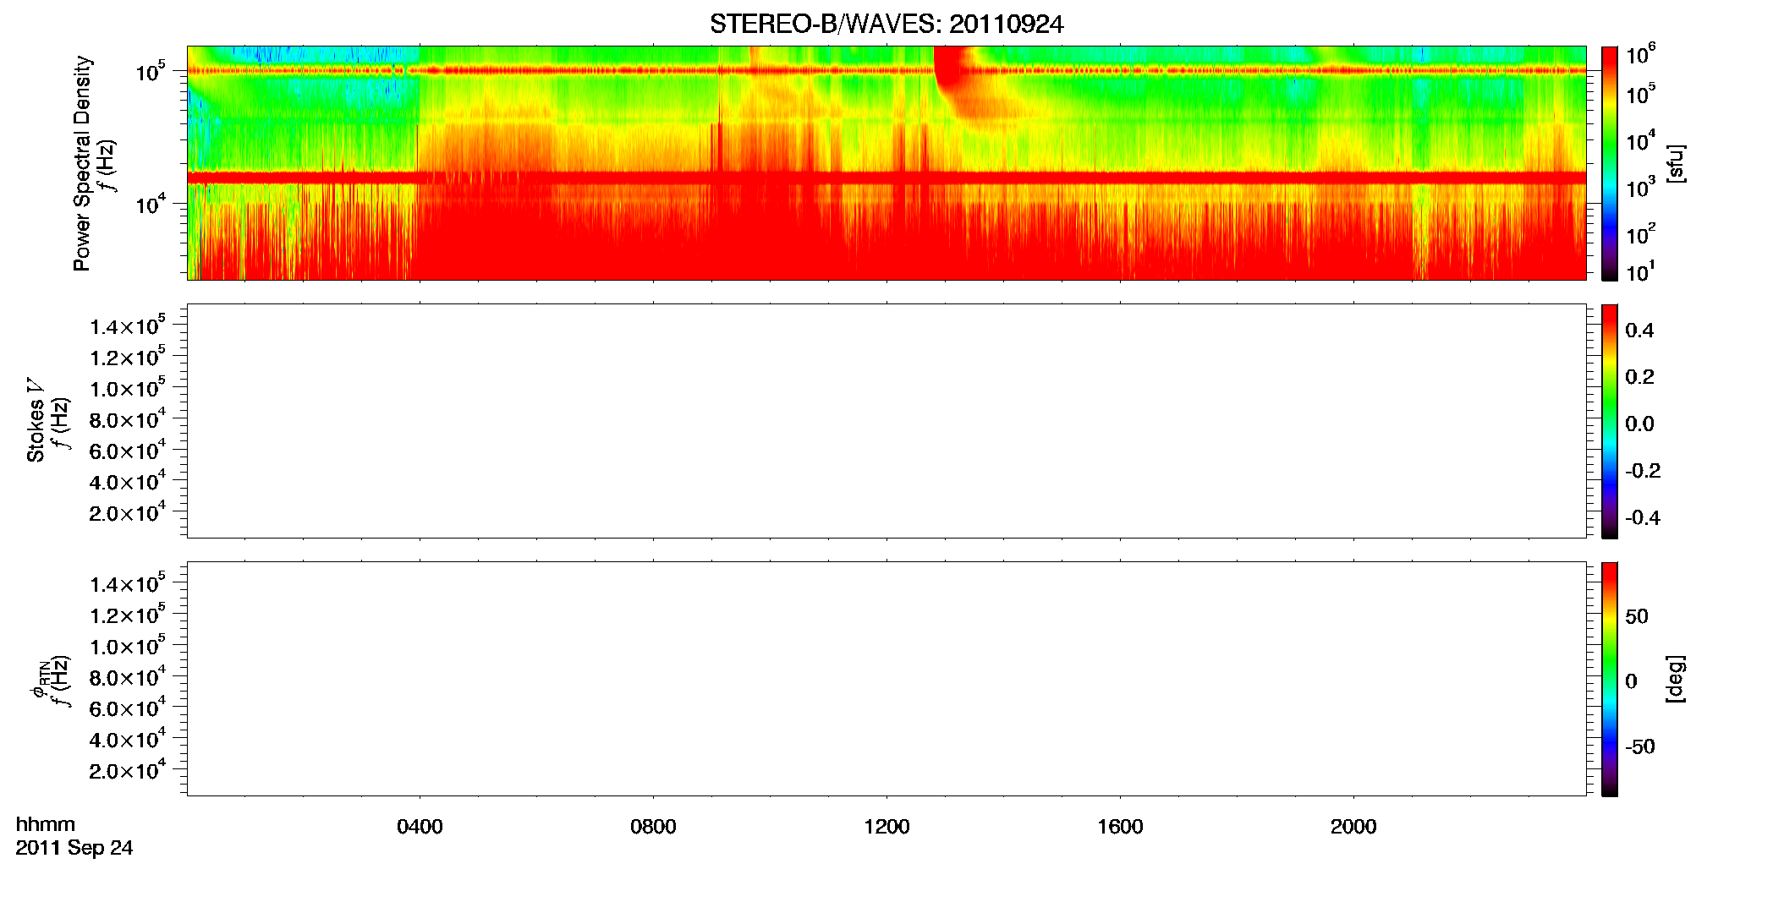
Task: Select the hhmm time format label
Action: (46, 824)
